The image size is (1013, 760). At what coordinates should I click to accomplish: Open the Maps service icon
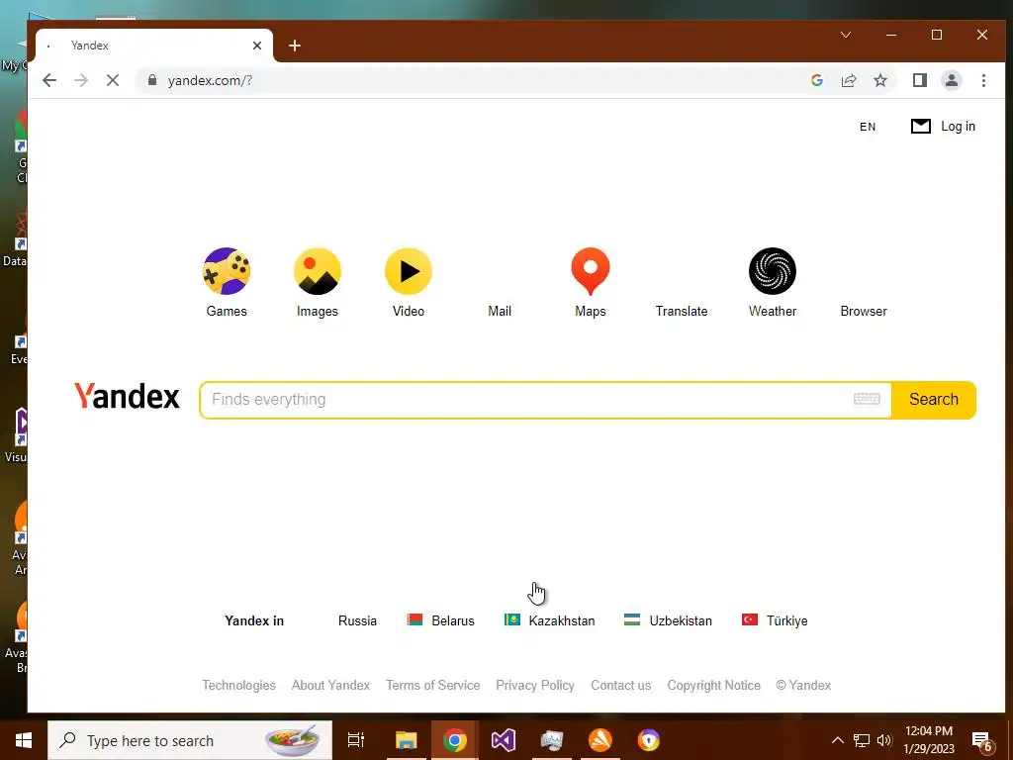pos(591,271)
